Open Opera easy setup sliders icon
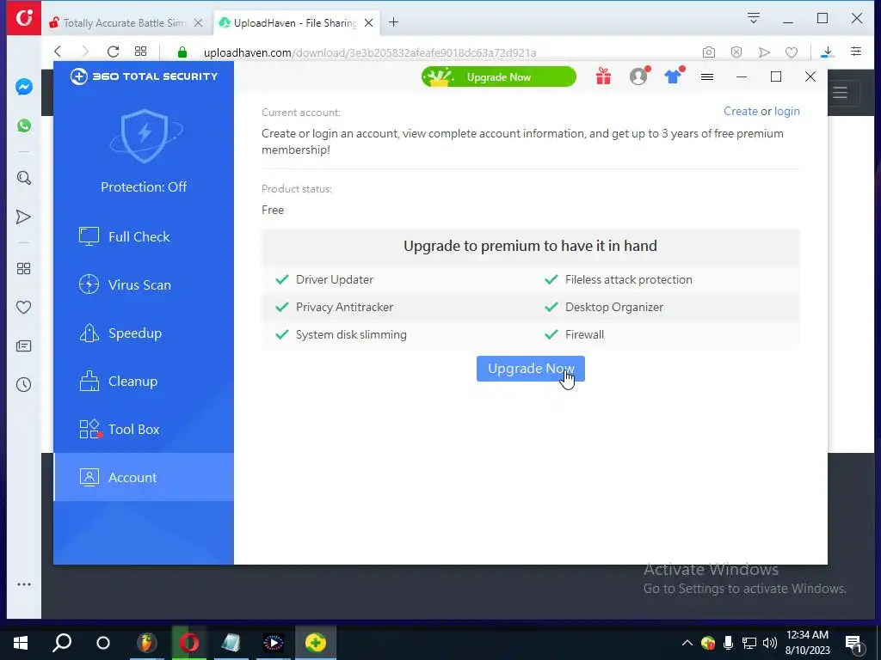 856,52
